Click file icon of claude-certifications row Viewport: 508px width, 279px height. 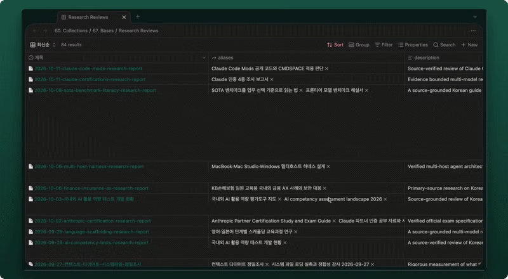coord(30,80)
